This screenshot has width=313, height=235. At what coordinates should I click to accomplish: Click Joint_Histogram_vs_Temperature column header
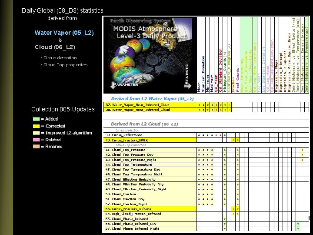click(x=298, y=56)
